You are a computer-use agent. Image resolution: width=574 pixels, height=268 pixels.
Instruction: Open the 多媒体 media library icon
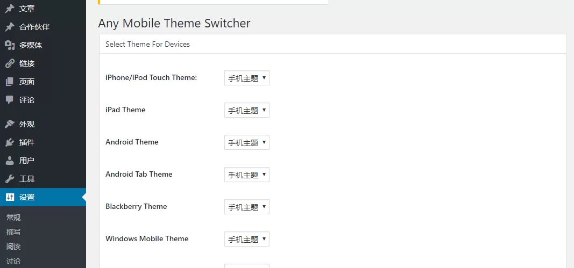[x=10, y=45]
